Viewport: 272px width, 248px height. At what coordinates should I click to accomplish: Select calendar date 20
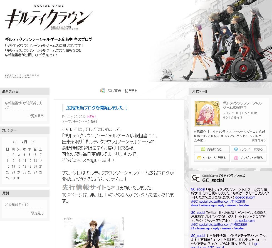(35, 167)
